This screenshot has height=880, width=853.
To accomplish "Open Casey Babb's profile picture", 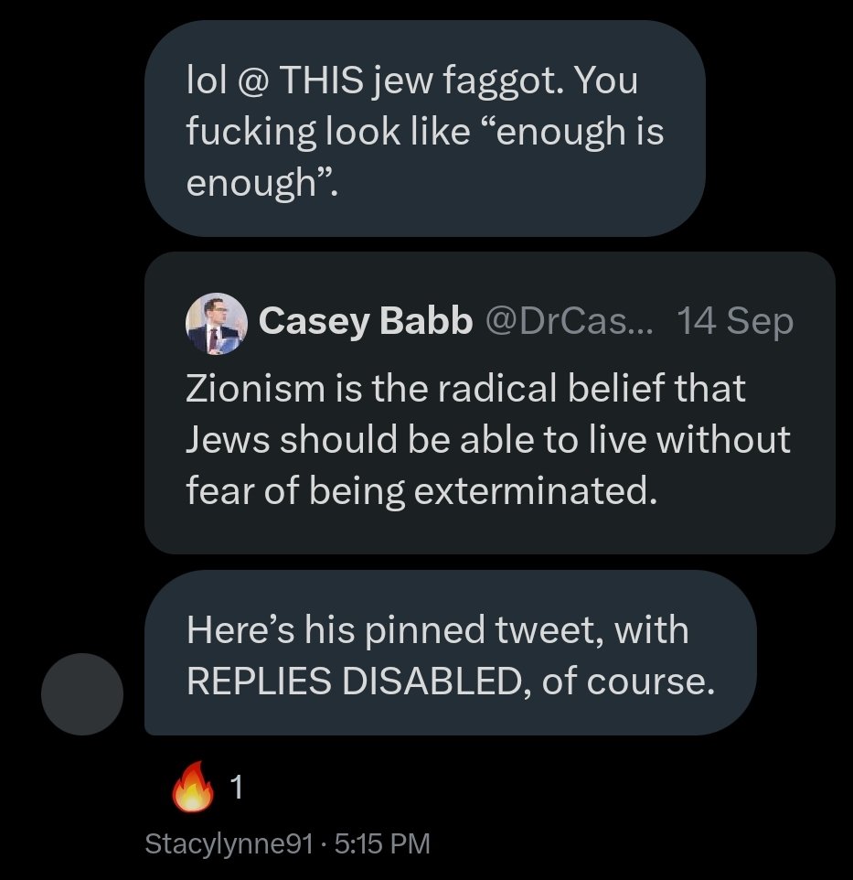I will tap(216, 324).
